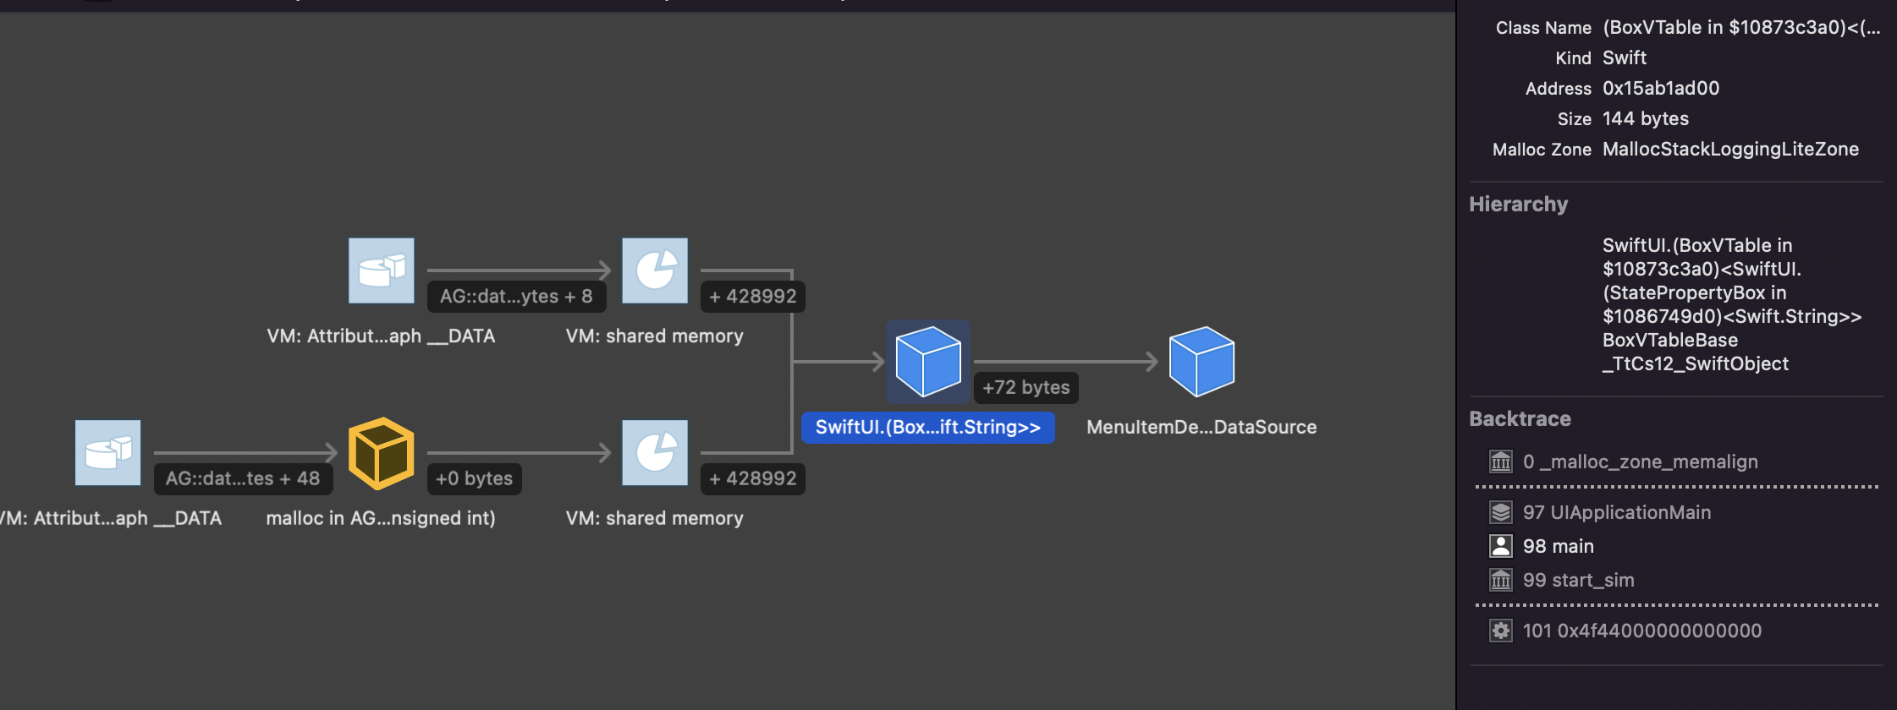Select the yellow malloc cube node
The height and width of the screenshot is (710, 1897).
(381, 453)
